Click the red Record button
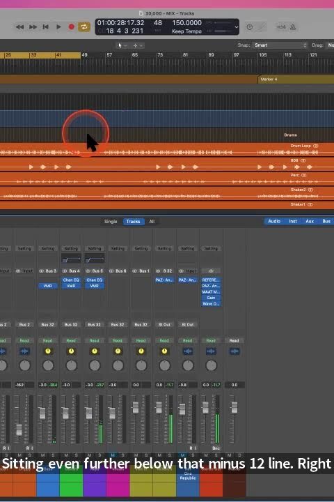 pos(71,27)
